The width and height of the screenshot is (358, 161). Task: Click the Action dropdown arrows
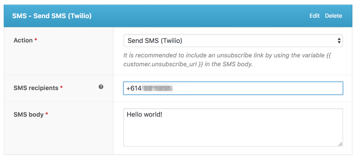coord(339,41)
